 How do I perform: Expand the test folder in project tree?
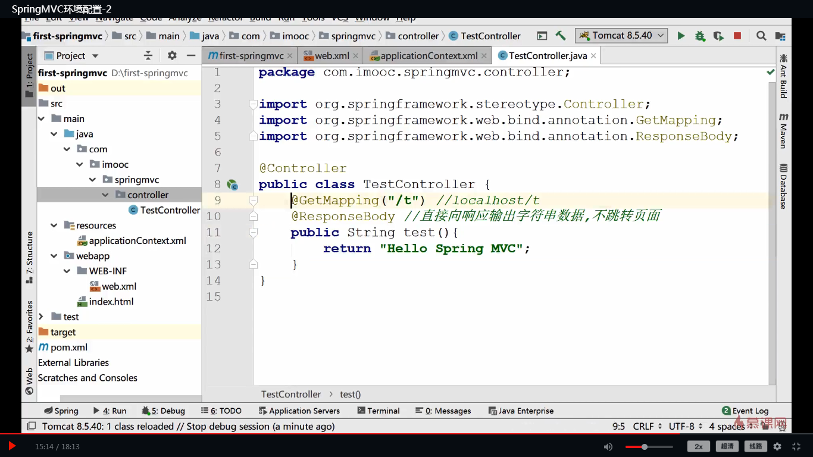(x=41, y=317)
